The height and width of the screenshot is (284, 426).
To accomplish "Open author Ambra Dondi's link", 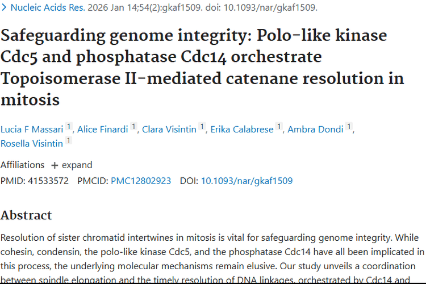I will pyautogui.click(x=315, y=130).
